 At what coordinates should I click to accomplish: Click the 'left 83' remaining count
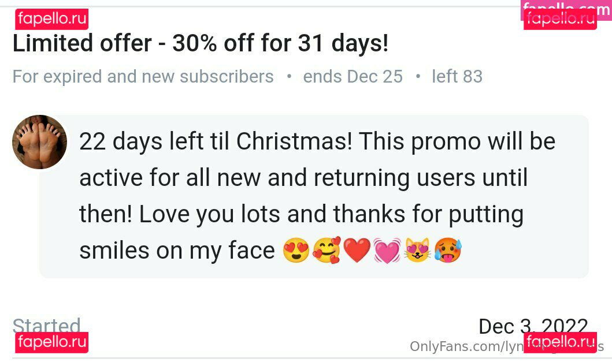457,76
